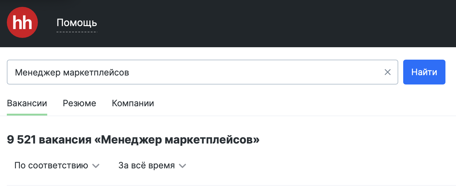Clear the search field with the X icon
456x187 pixels.
(x=387, y=72)
